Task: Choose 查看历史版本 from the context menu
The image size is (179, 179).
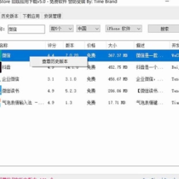Action: (x=59, y=62)
